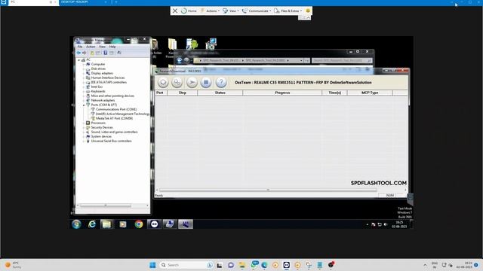
Task: Expand the Processors node
Action: click(84, 123)
